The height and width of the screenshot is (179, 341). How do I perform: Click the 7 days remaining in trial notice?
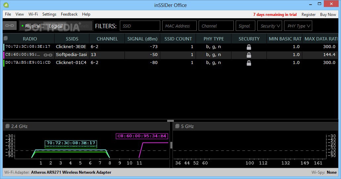[x=275, y=14]
